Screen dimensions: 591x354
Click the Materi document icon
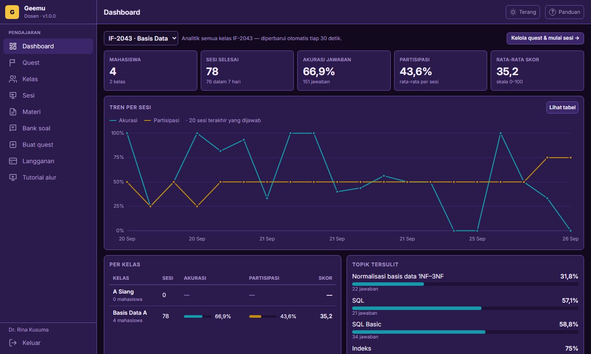(x=13, y=112)
